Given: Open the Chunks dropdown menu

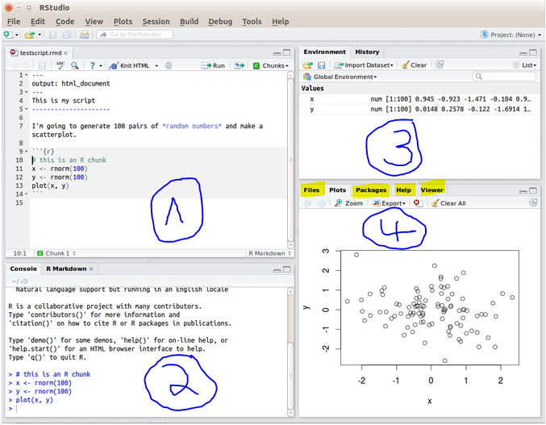Looking at the screenshot, I should [270, 65].
